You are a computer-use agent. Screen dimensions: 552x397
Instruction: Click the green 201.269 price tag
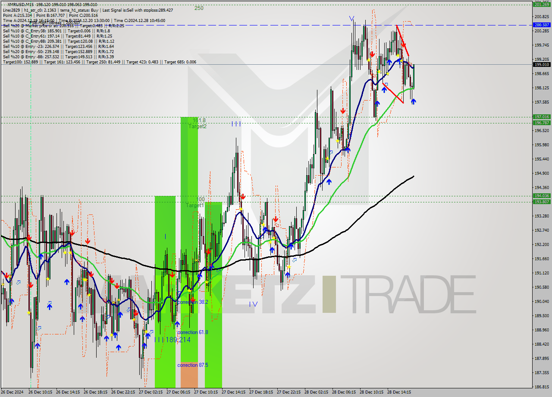tap(542, 4)
